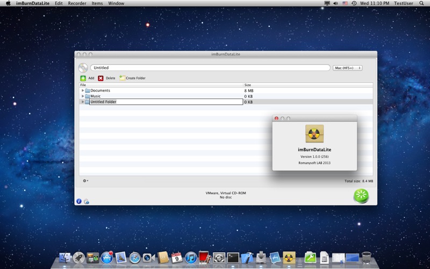Click the green Add plus icon
The width and height of the screenshot is (430, 269).
pyautogui.click(x=83, y=78)
